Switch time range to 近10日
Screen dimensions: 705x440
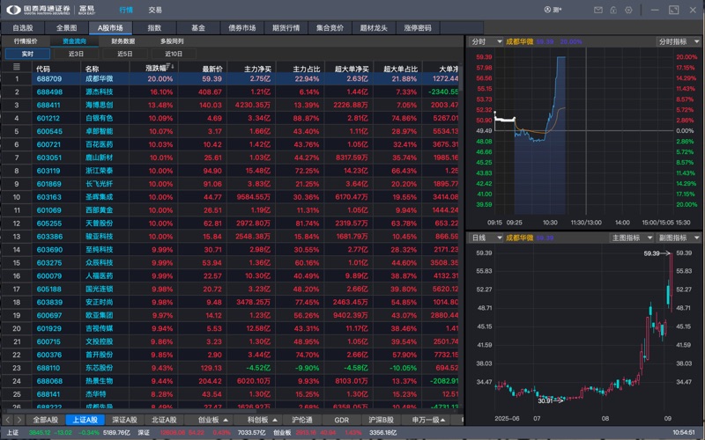(x=174, y=54)
